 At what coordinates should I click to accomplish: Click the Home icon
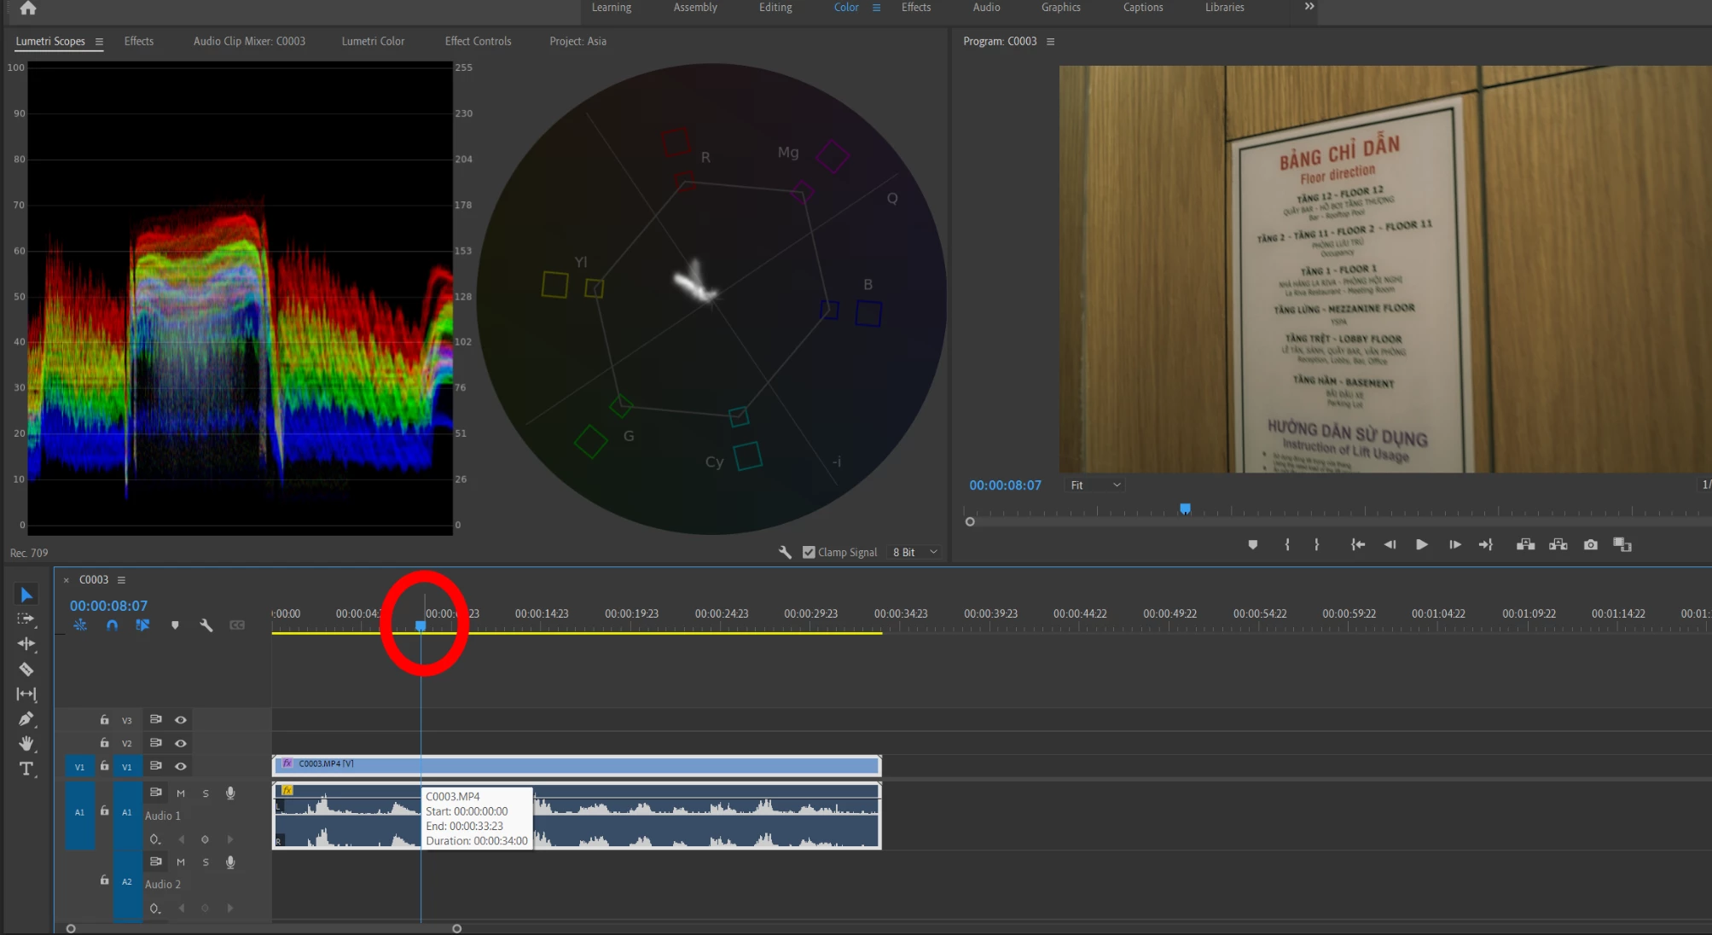[28, 9]
